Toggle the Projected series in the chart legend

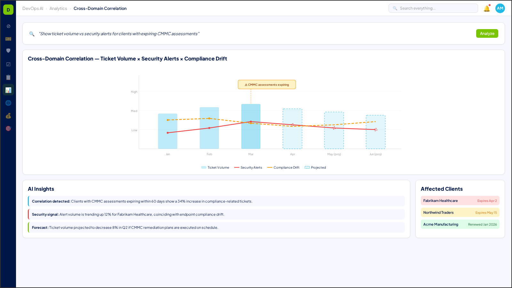coord(315,167)
